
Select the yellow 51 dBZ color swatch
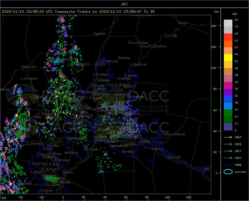point(228,58)
